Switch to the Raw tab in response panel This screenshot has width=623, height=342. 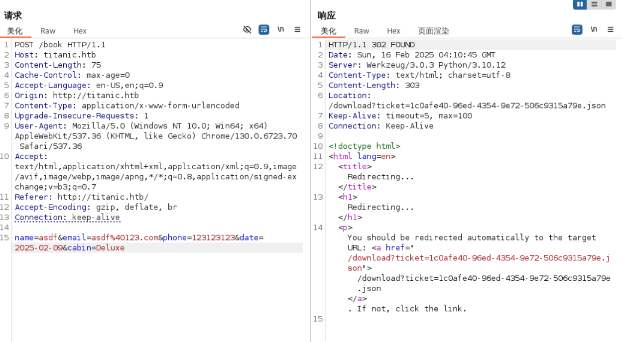coord(362,31)
